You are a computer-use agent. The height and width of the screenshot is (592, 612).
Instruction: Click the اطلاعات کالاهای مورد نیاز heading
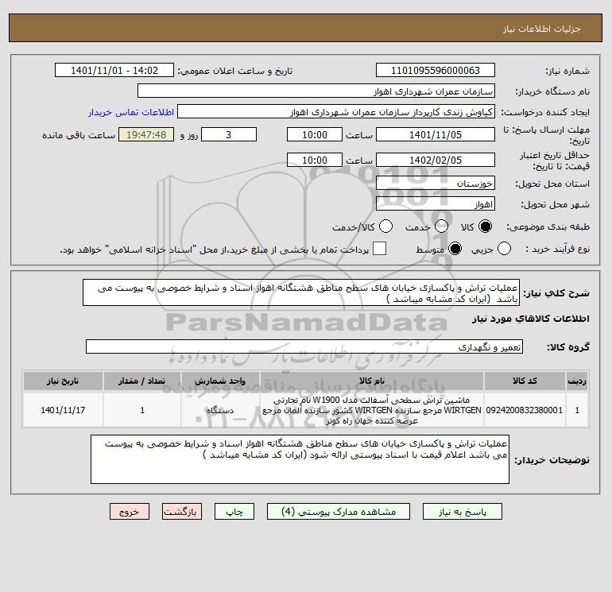pos(530,319)
